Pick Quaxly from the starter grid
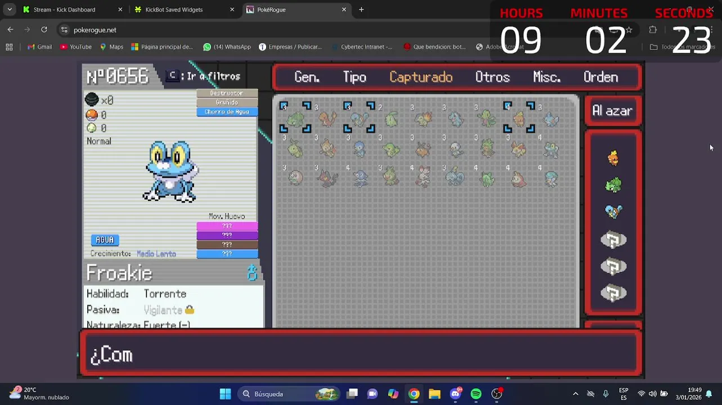Image resolution: width=722 pixels, height=405 pixels. [551, 179]
